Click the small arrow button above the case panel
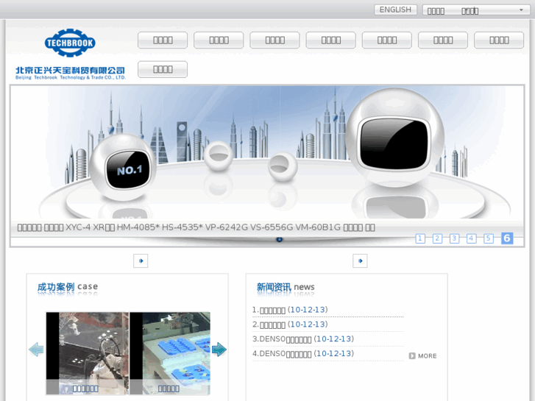This screenshot has width=535, height=401. pyautogui.click(x=141, y=261)
